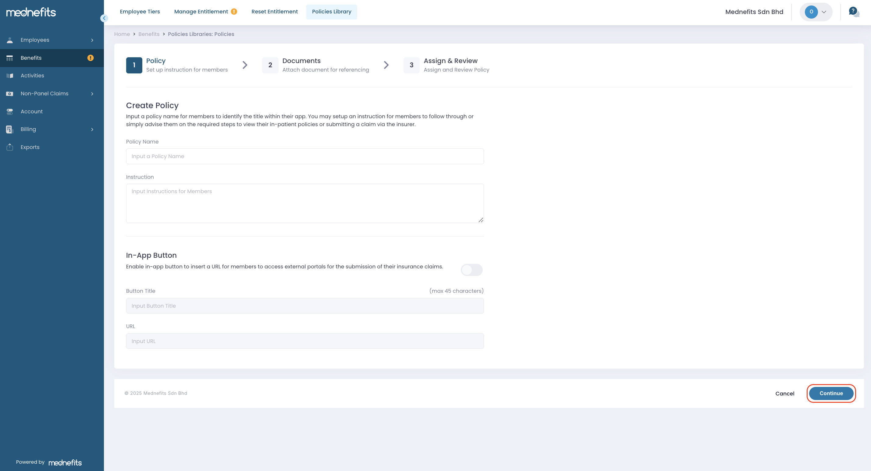Click step 1 number badge
The height and width of the screenshot is (471, 871).
pyautogui.click(x=134, y=65)
